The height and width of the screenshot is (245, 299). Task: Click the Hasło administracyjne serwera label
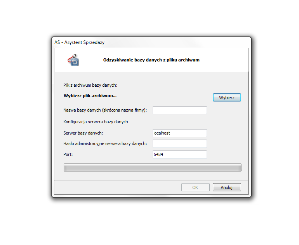point(105,143)
